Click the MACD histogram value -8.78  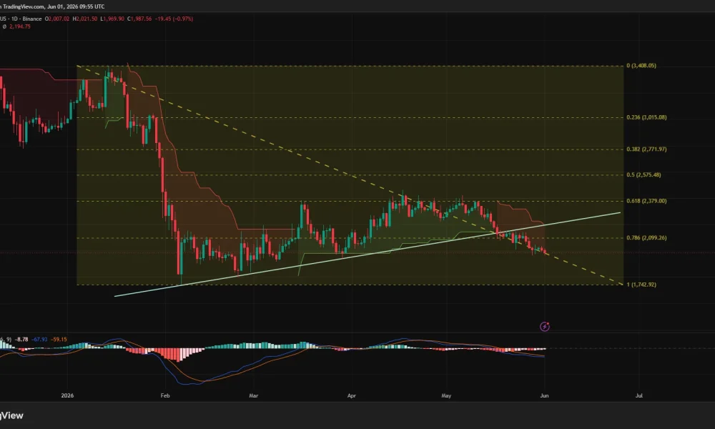click(x=21, y=340)
